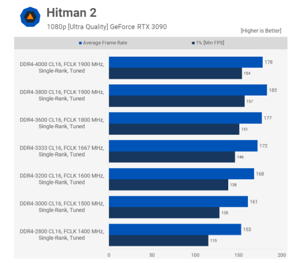This screenshot has width=302, height=263.
Task: Click the value label '128'
Action: (225, 213)
